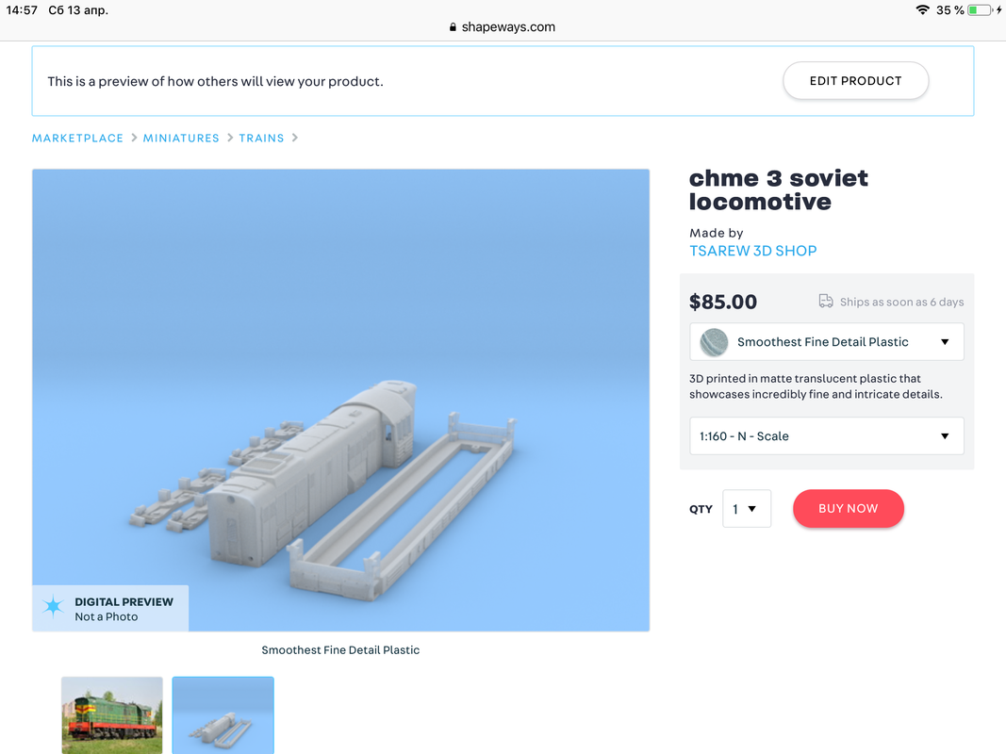Click the padlock icon beside shapeways.com
Viewport: 1006px width, 754px height.
pos(453,27)
